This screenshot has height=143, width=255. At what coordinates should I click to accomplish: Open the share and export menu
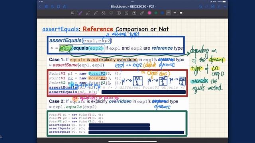coord(65,6)
